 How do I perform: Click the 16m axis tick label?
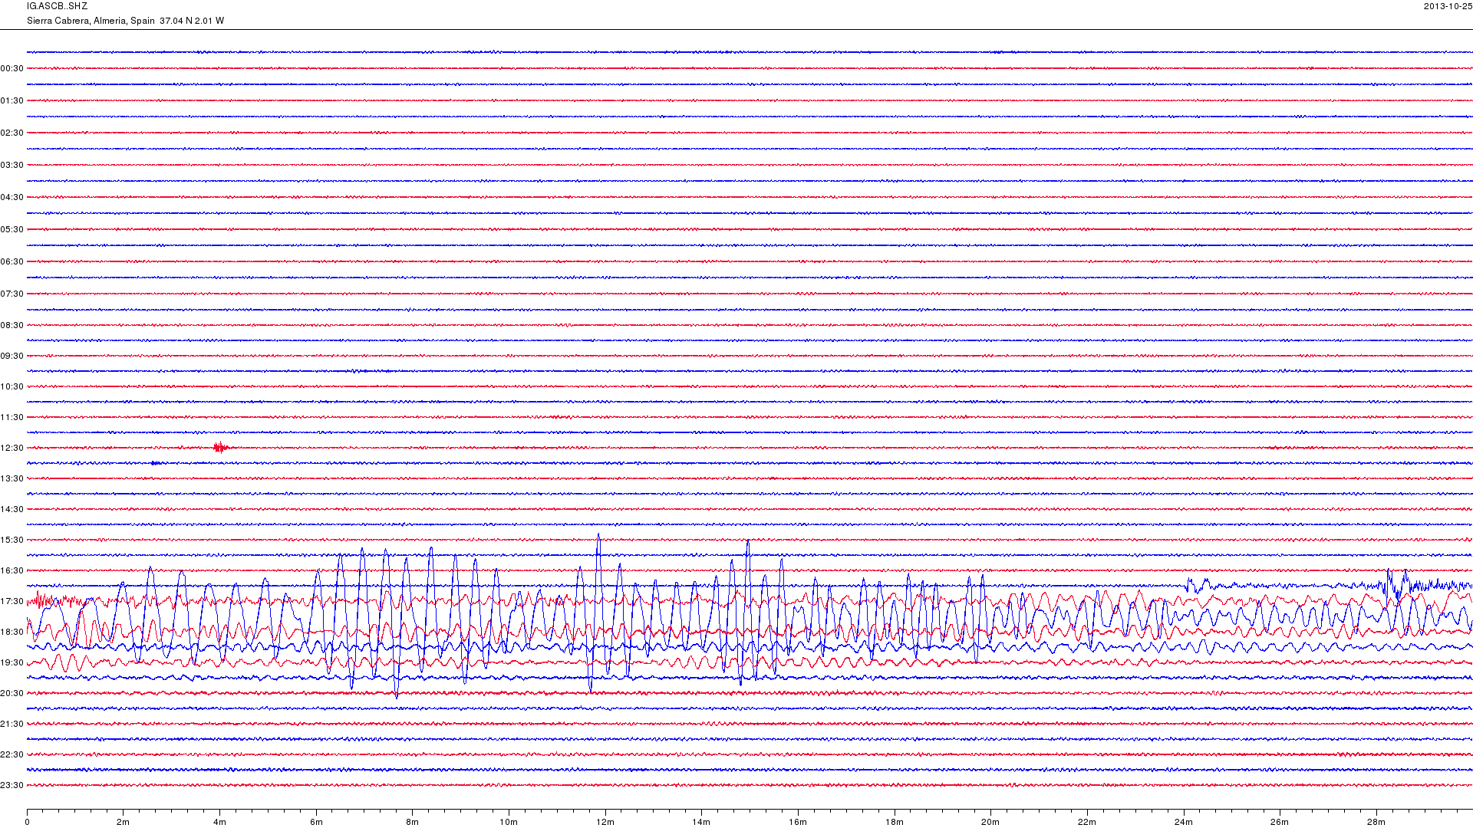pyautogui.click(x=798, y=823)
